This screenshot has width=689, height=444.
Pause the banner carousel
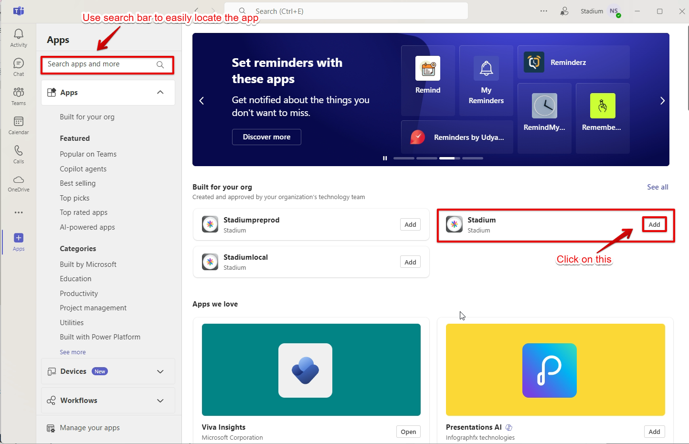pos(385,158)
